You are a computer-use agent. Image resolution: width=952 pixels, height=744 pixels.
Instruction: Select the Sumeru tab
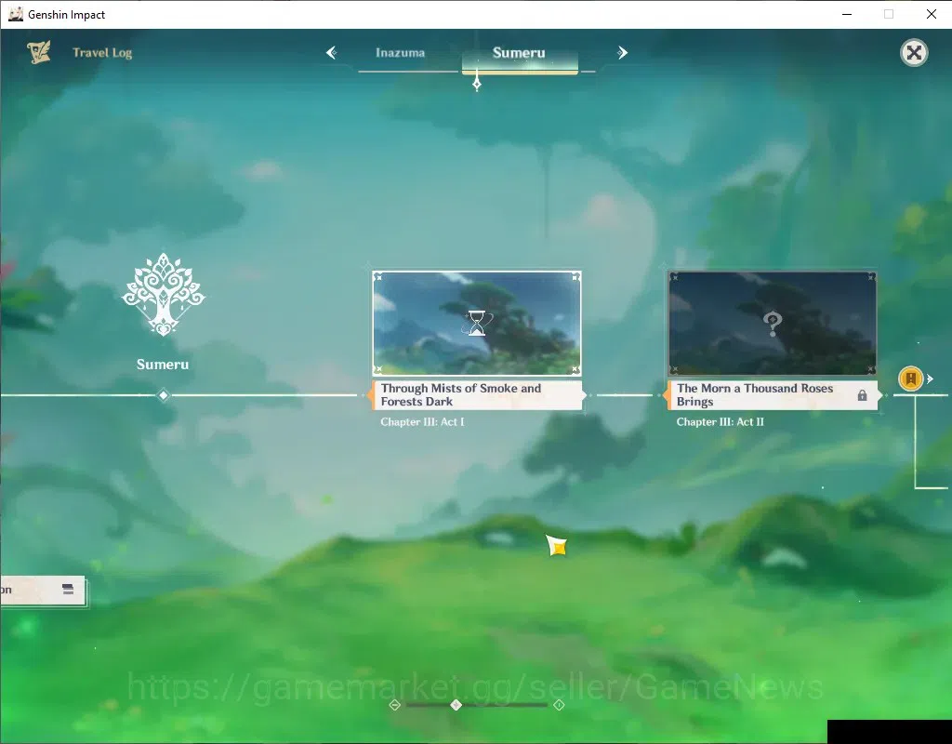519,53
